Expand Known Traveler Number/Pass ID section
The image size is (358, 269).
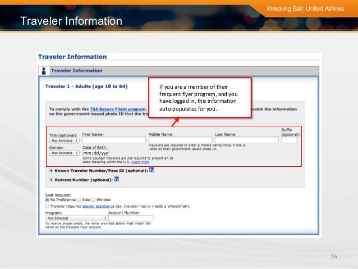click(51, 171)
